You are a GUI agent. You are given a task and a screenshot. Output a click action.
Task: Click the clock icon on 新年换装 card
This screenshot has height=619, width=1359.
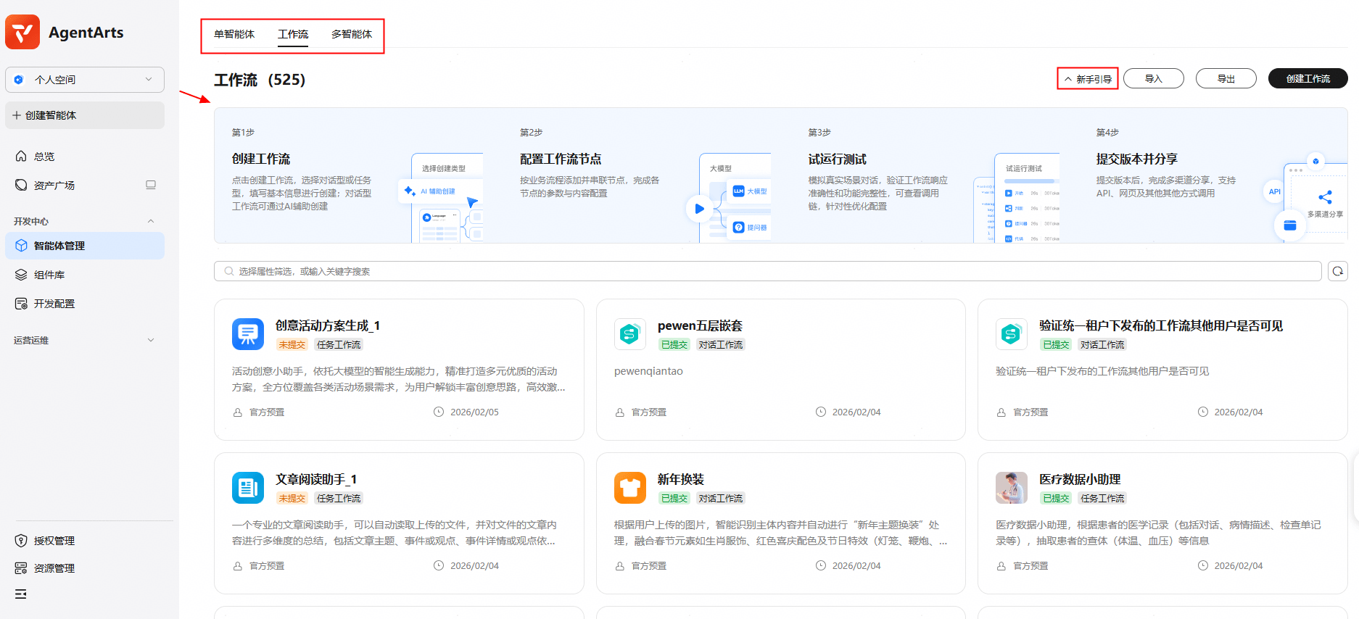pos(821,565)
